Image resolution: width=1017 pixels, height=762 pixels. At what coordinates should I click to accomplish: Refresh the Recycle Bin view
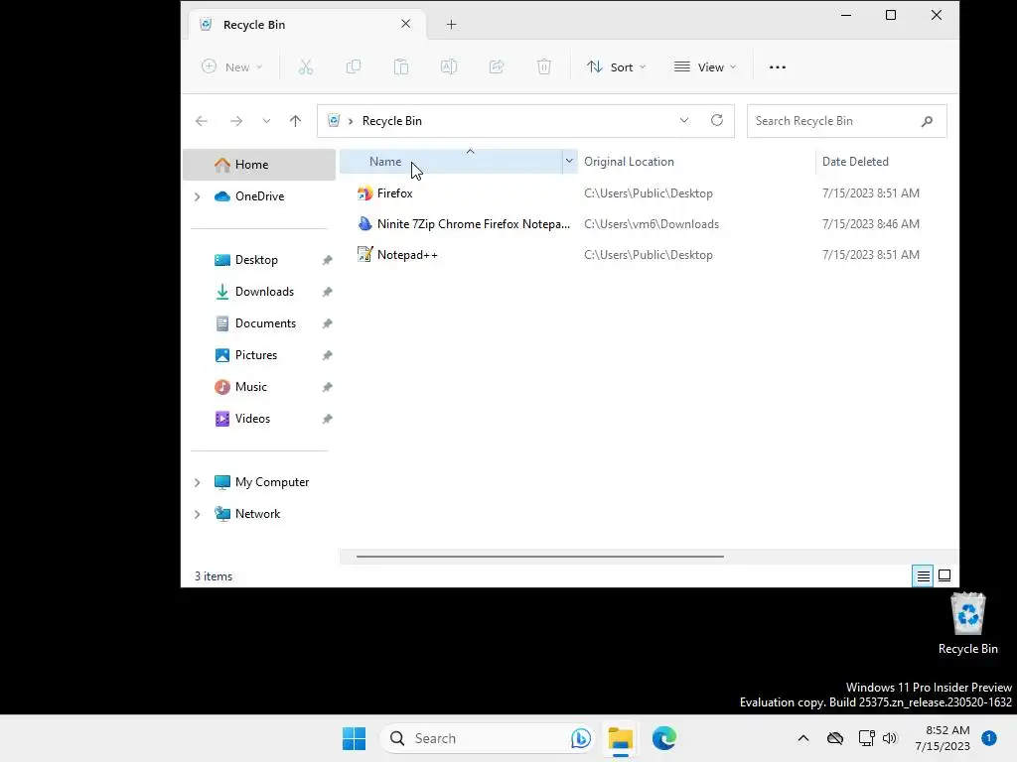click(717, 120)
